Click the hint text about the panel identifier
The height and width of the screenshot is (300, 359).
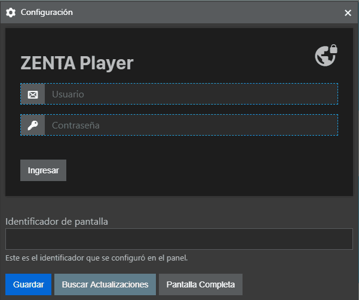(96, 258)
